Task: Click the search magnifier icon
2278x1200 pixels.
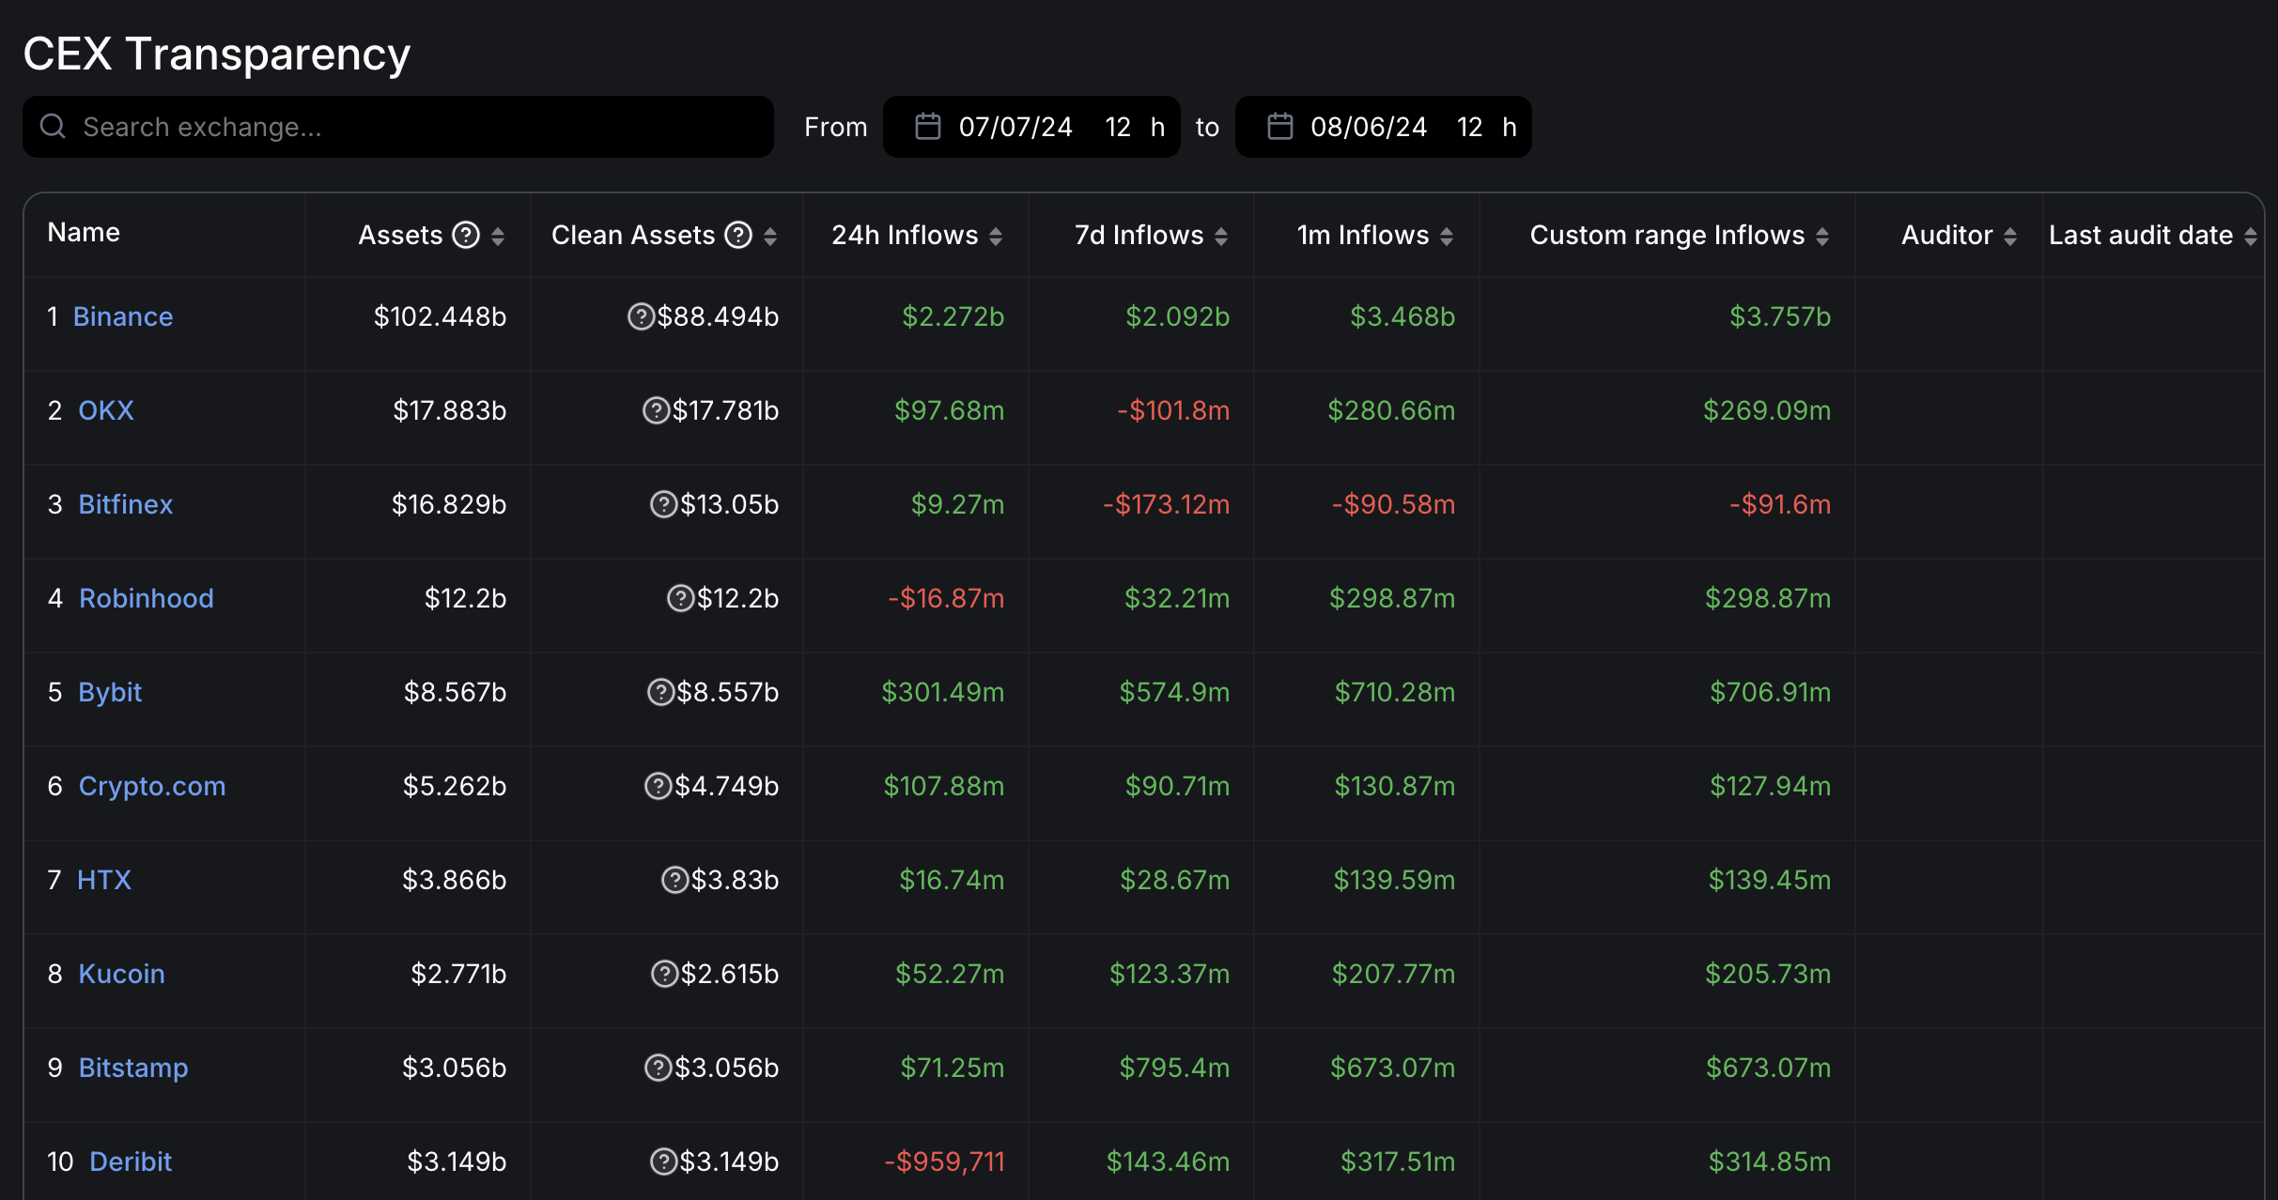Action: [53, 127]
